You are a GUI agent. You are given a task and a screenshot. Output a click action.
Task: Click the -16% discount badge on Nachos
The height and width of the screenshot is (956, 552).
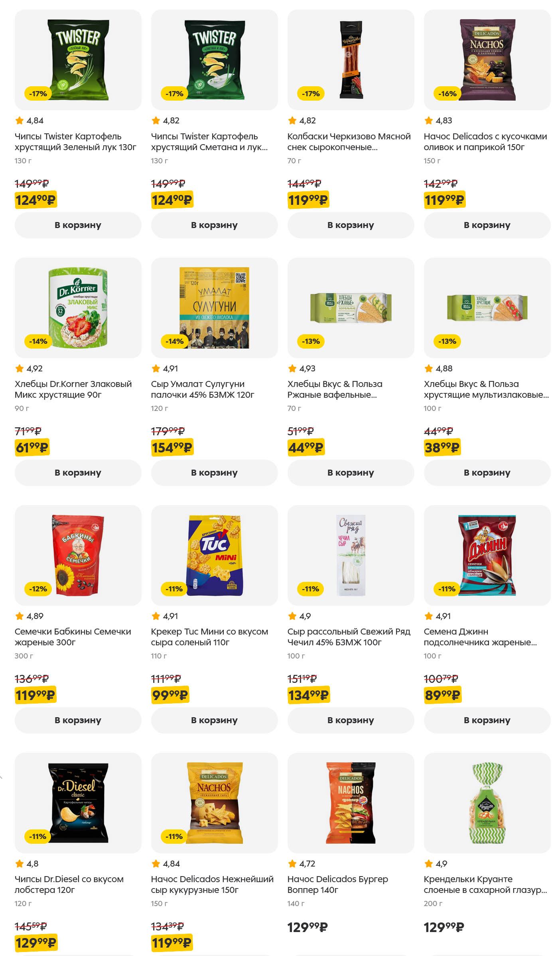click(447, 94)
